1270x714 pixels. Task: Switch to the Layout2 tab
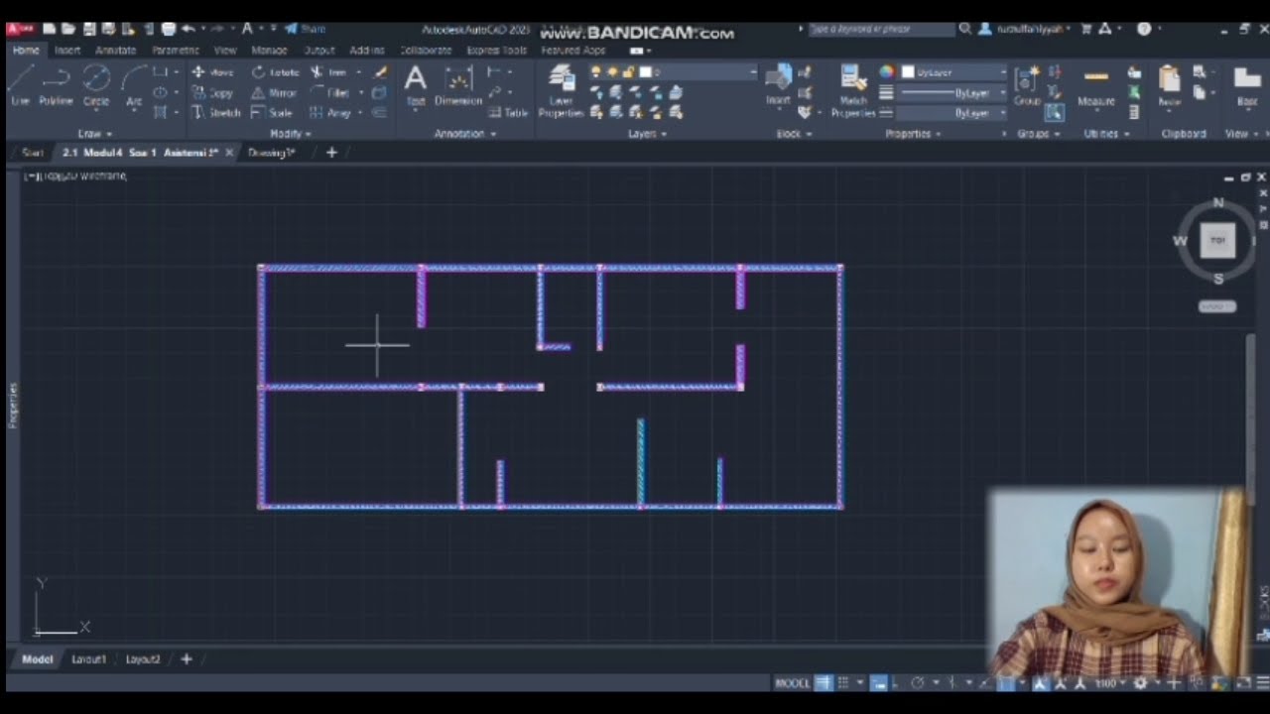pyautogui.click(x=143, y=659)
